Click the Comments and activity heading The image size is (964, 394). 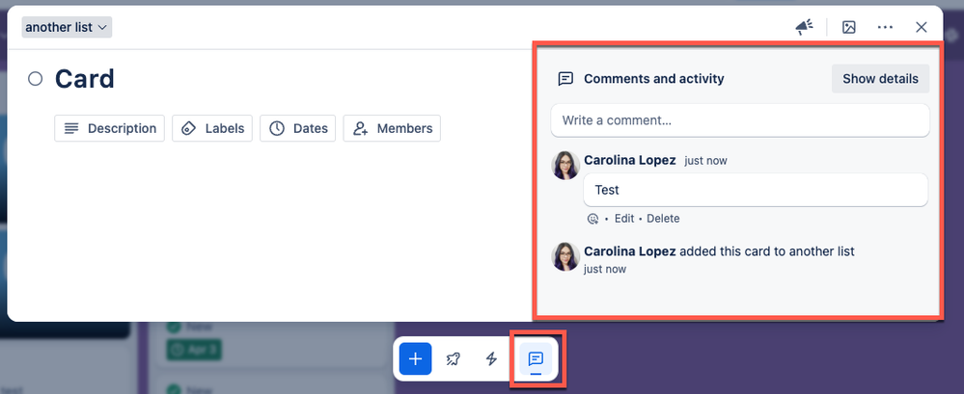tap(654, 79)
